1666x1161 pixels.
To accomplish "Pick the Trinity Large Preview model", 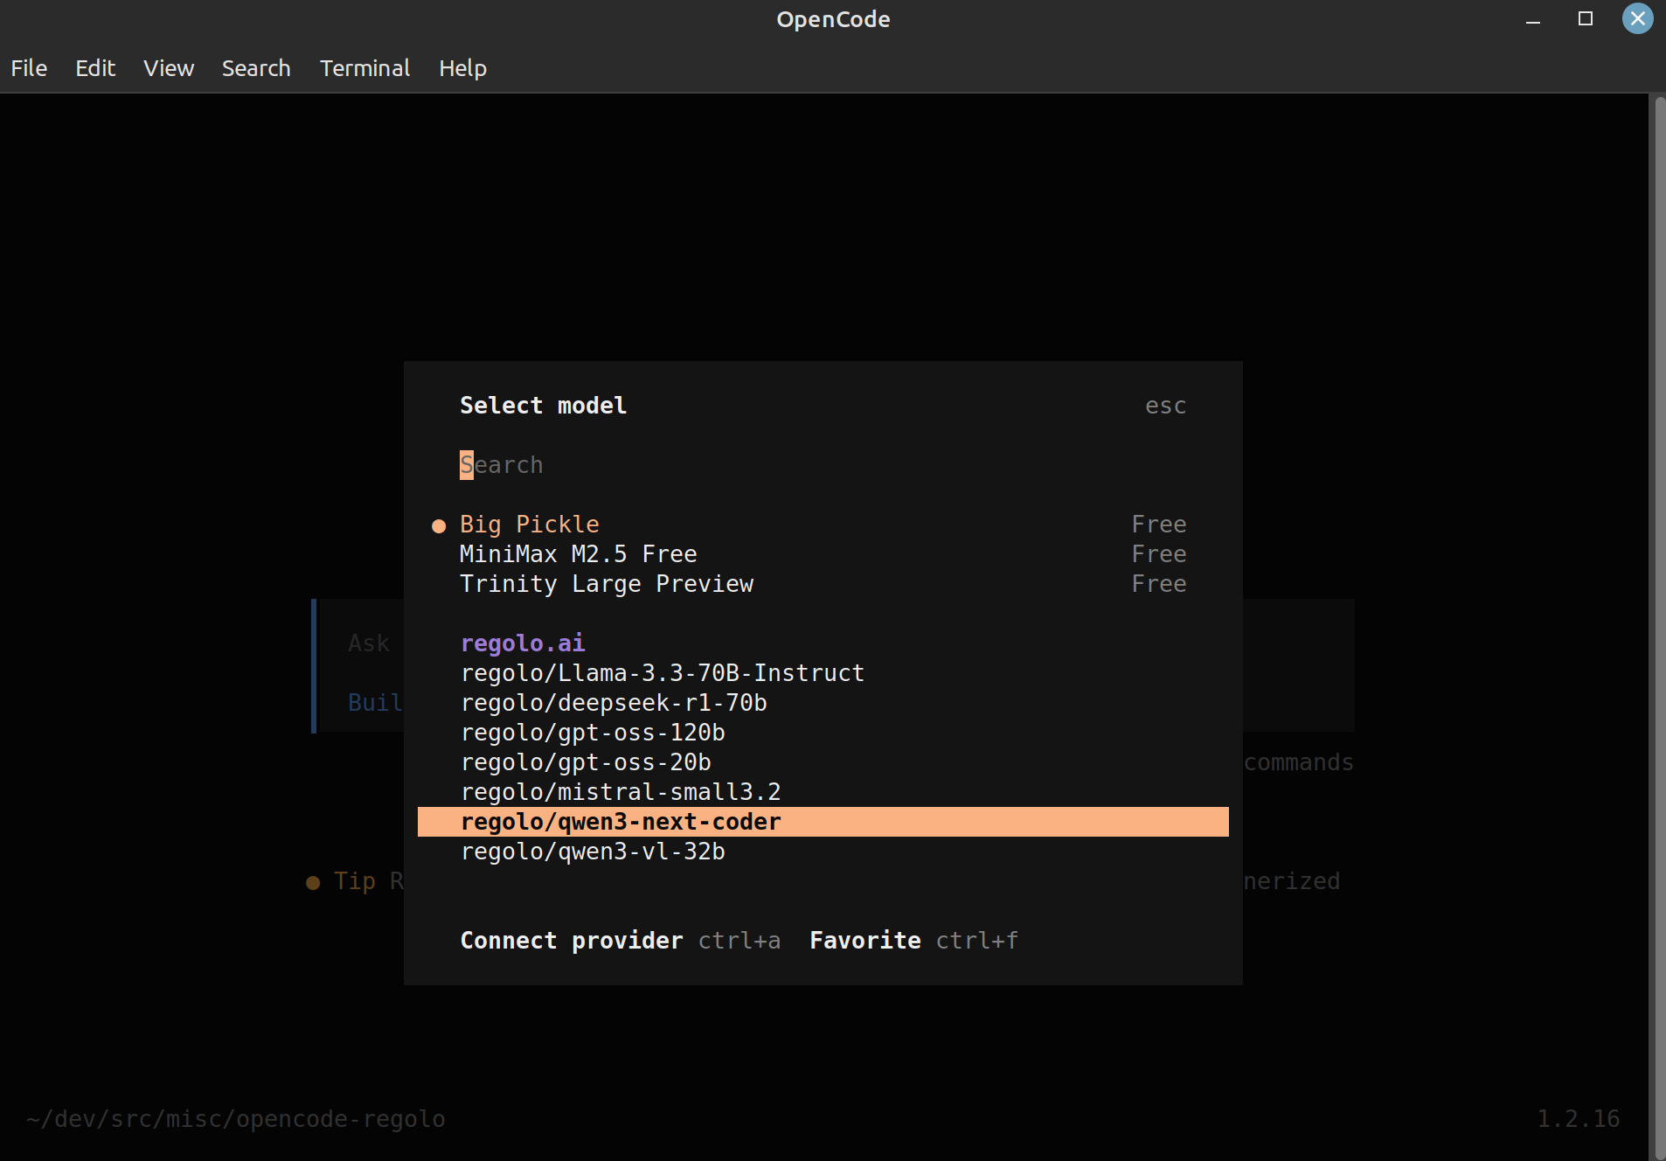I will pyautogui.click(x=607, y=583).
